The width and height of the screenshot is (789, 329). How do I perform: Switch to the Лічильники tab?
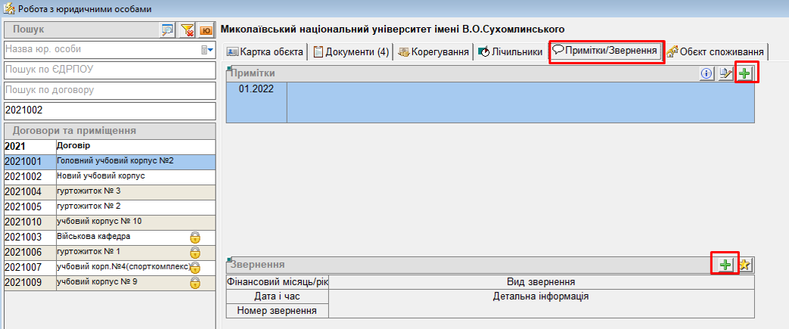pos(511,52)
